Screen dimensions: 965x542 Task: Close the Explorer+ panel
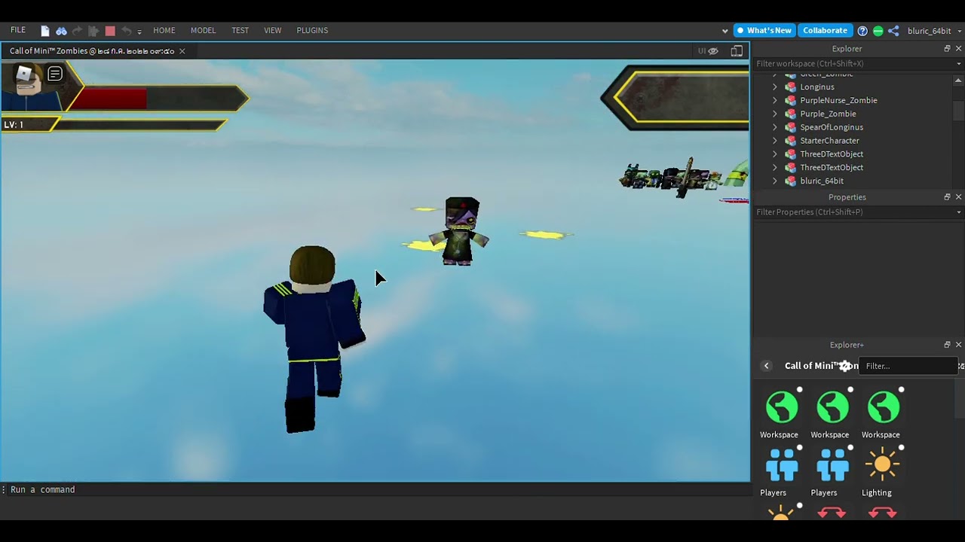click(958, 345)
